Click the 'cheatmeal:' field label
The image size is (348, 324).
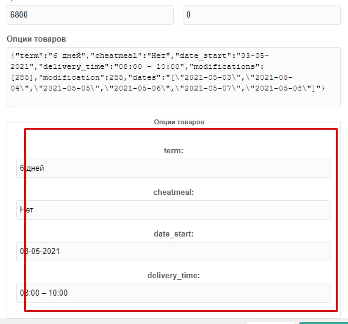pyautogui.click(x=174, y=192)
